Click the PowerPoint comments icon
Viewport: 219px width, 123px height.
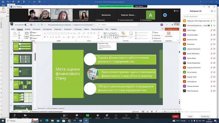tap(163, 29)
